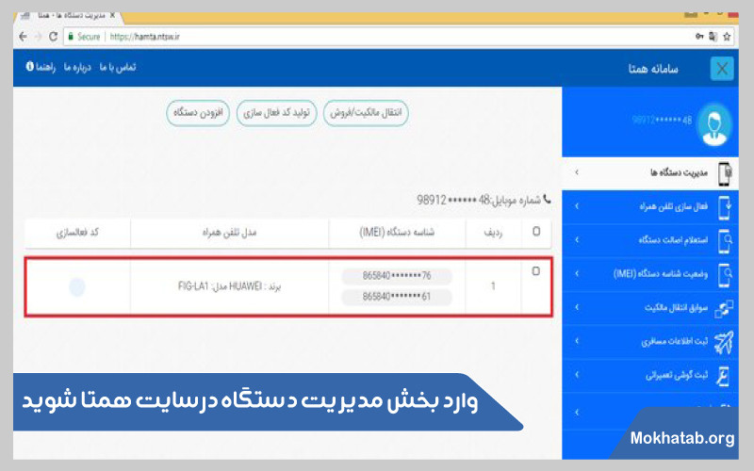Open the استعلام اصالت دستگاه menu item

650,240
